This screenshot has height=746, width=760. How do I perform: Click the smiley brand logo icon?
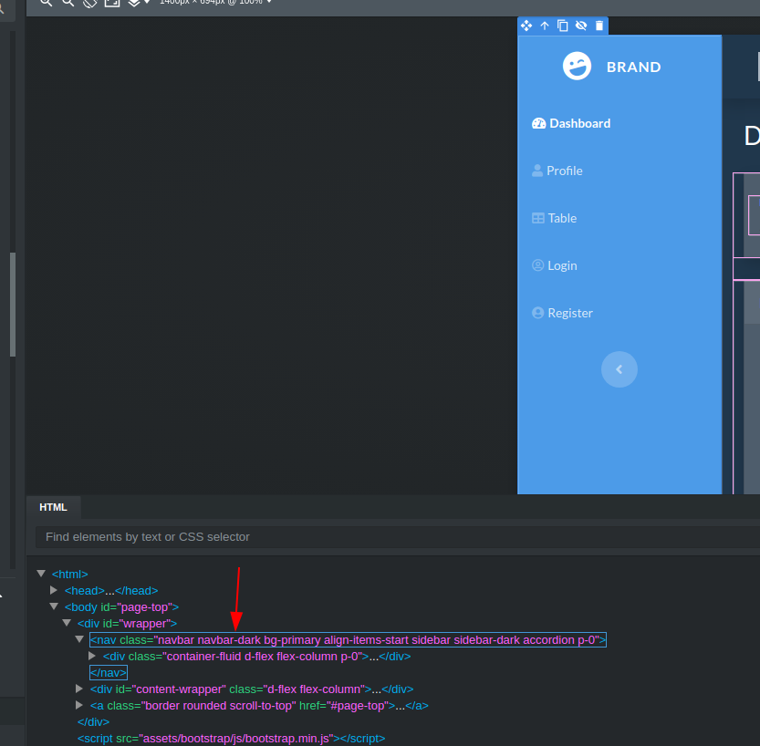pos(577,67)
